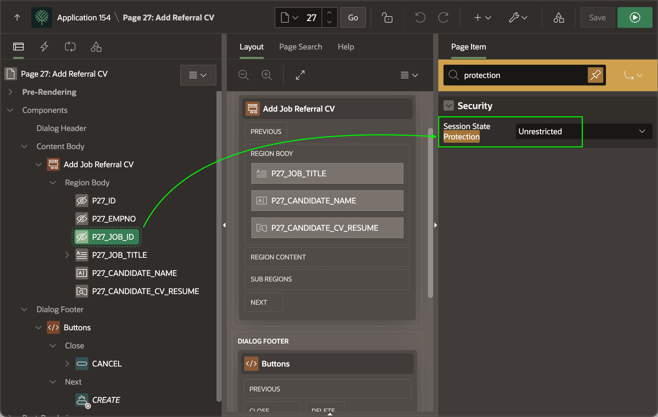Open the Utilities wrench menu

518,17
